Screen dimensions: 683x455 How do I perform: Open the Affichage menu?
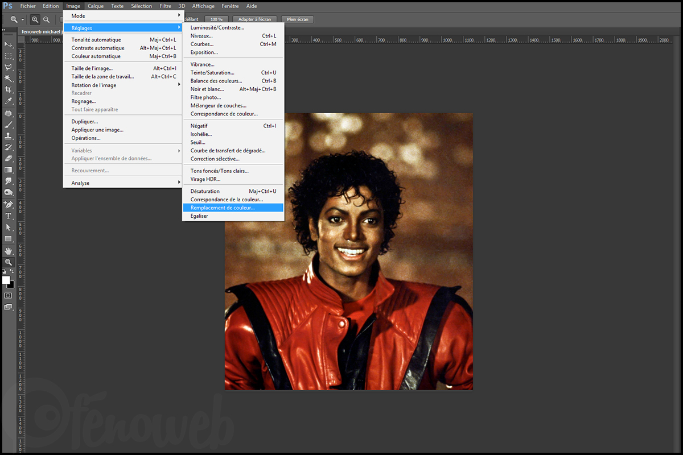point(204,6)
